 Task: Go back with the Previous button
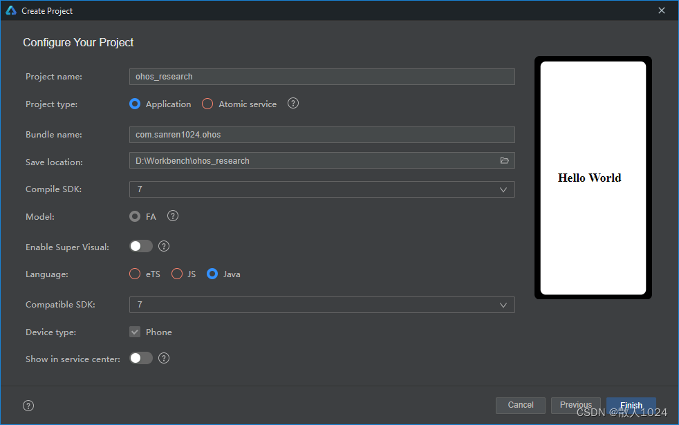pyautogui.click(x=575, y=405)
